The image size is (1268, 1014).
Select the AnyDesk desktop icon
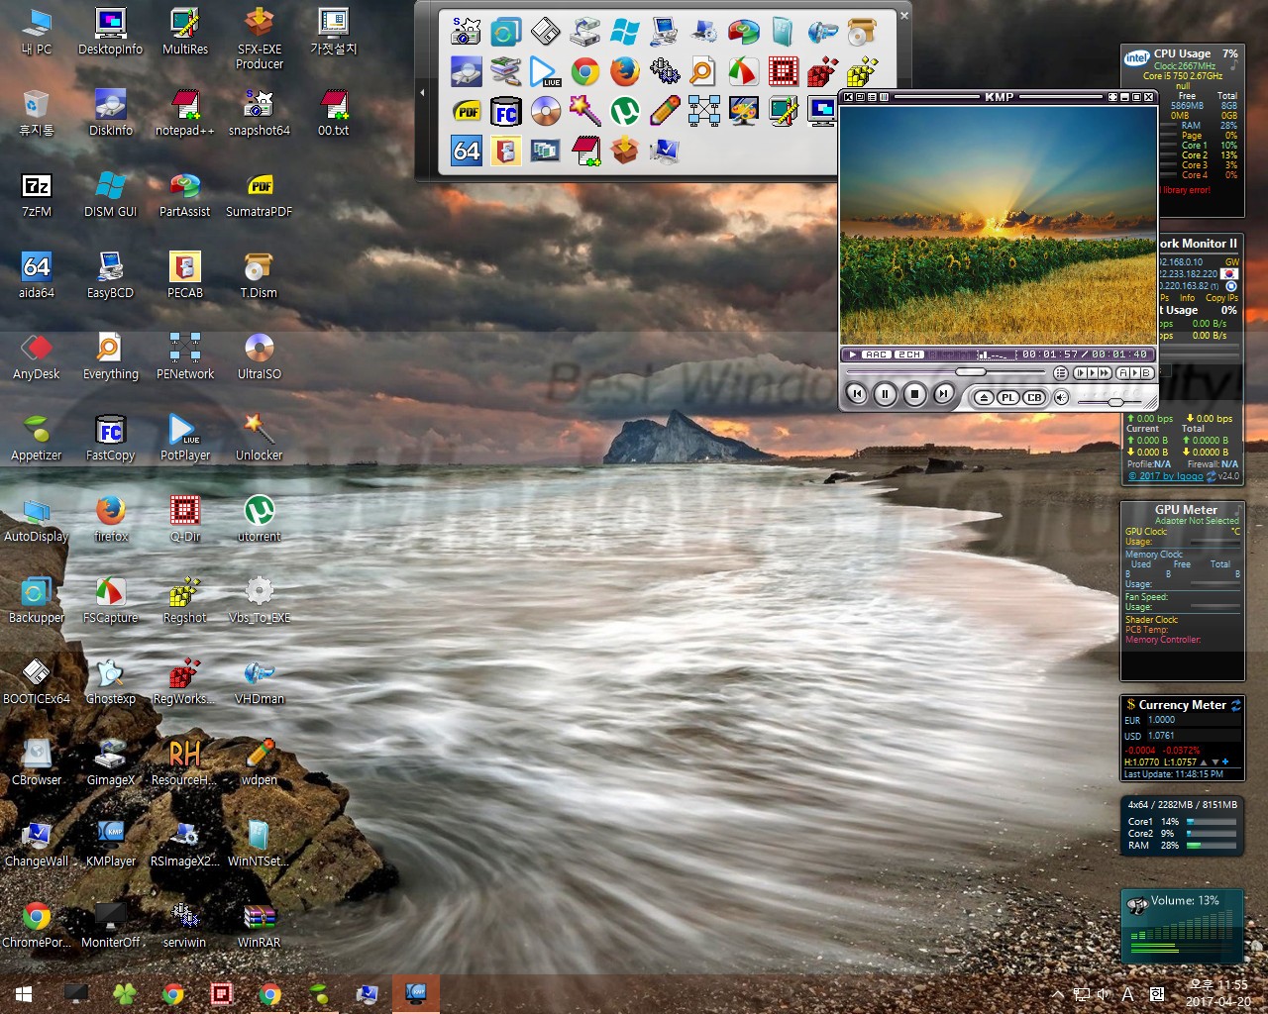(37, 356)
